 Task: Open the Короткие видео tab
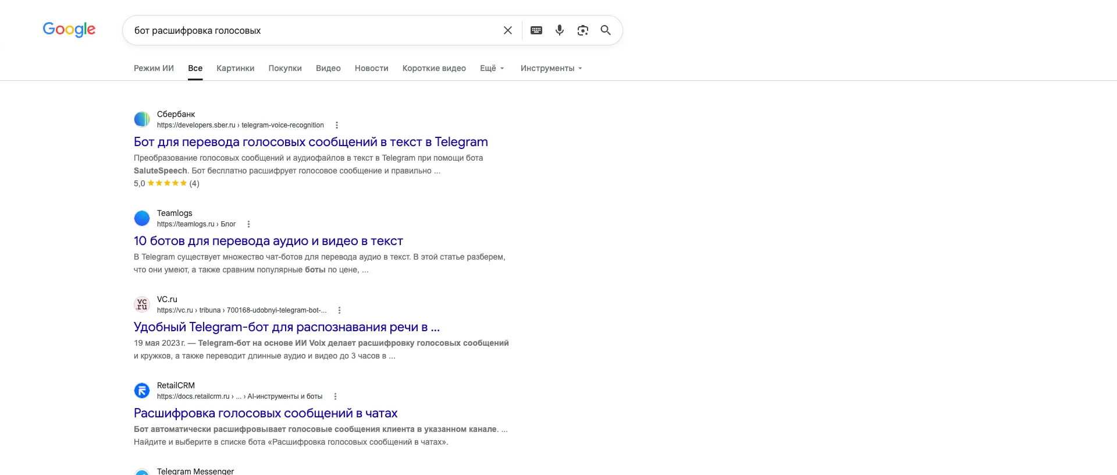[434, 68]
